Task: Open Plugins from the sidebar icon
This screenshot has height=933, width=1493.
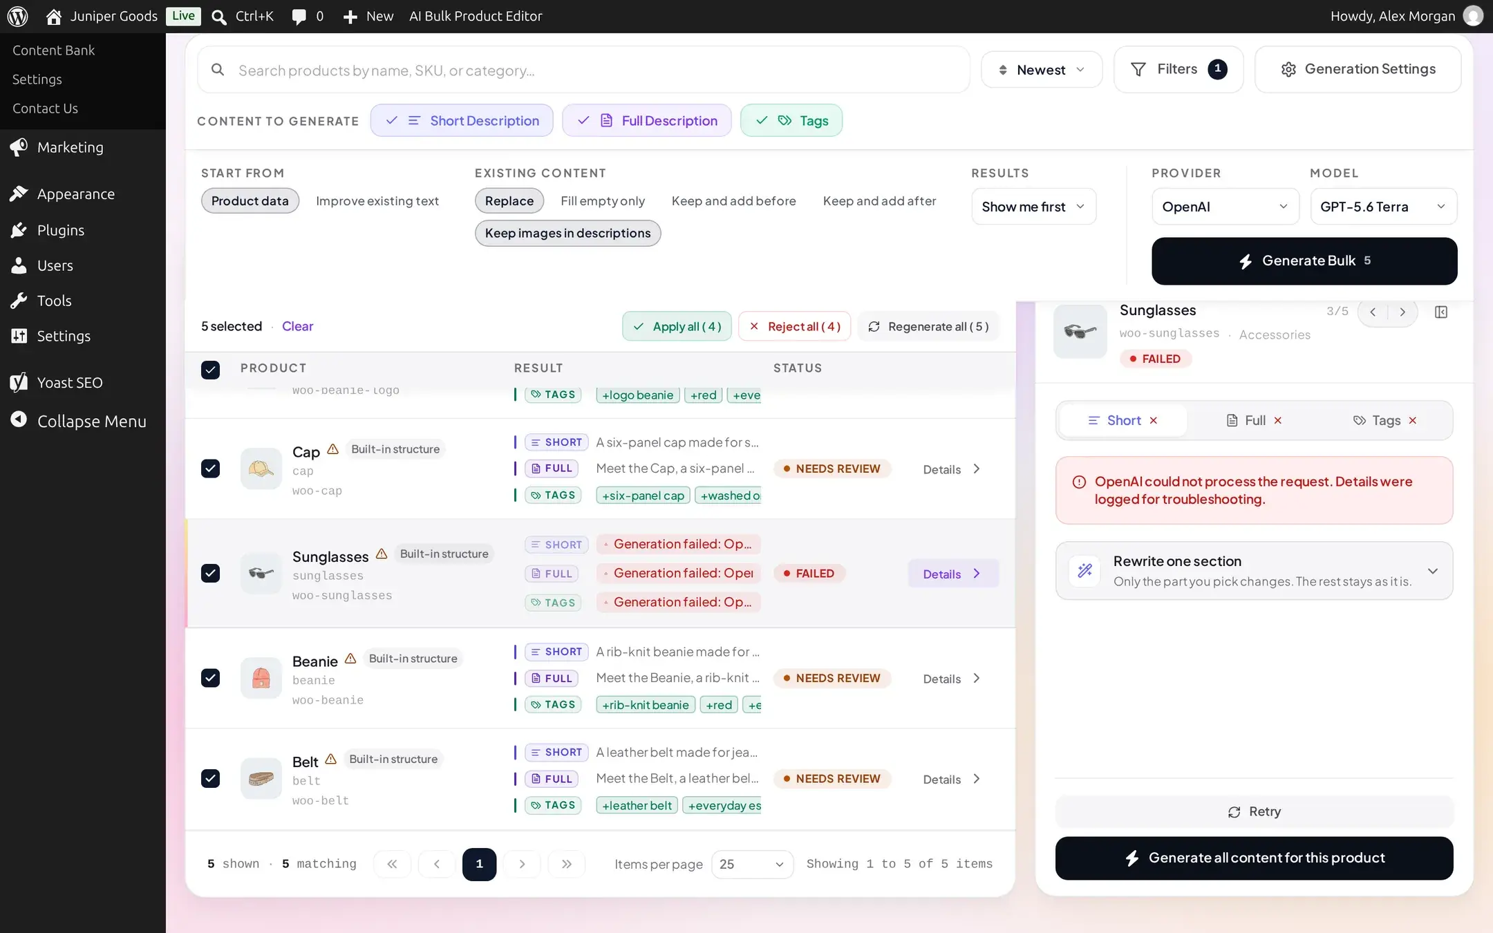Action: [x=19, y=230]
